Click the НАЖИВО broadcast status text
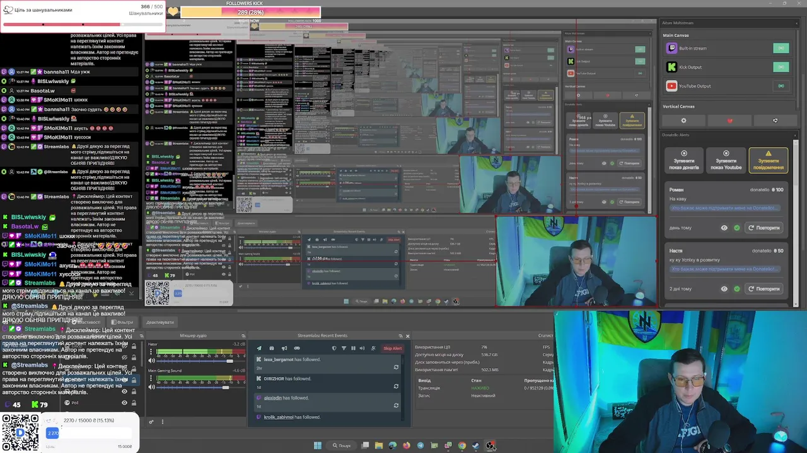The image size is (807, 453). pos(480,388)
